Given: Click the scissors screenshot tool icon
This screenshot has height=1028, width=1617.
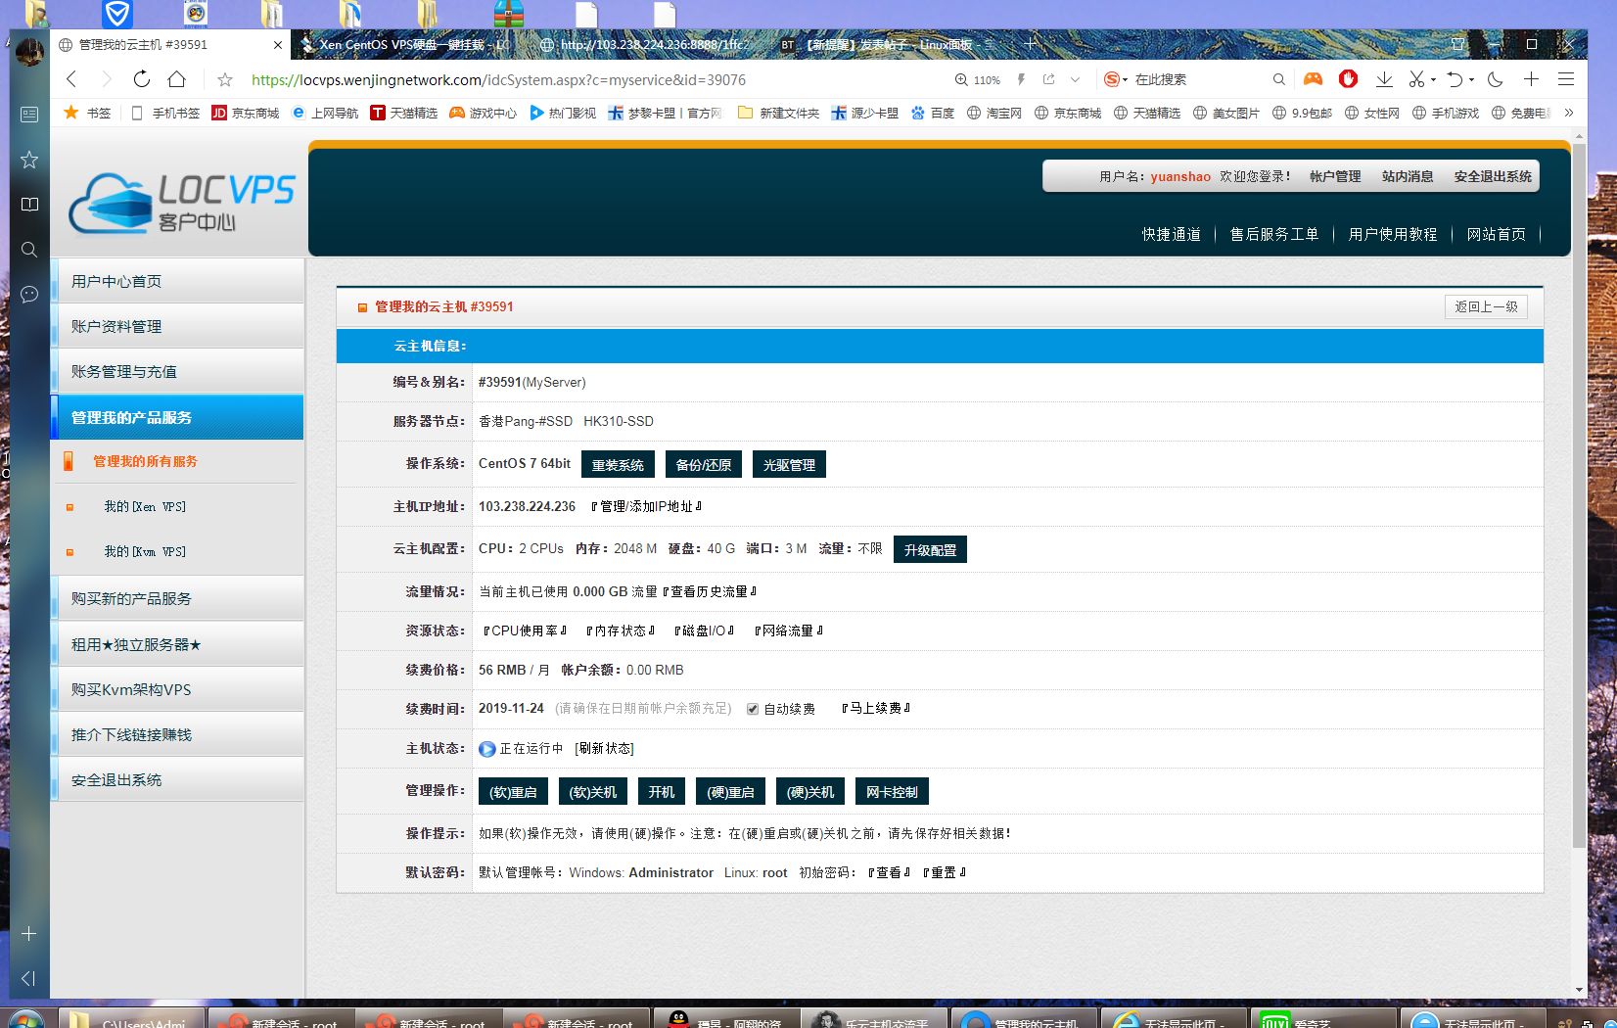Looking at the screenshot, I should click(x=1416, y=79).
